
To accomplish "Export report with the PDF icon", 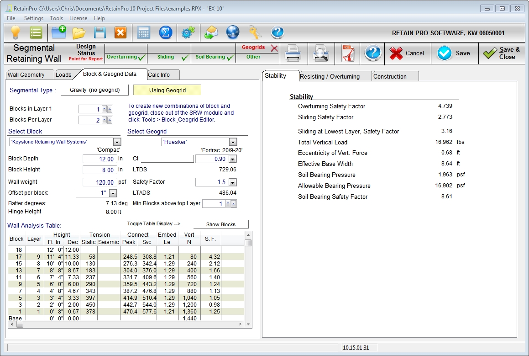I will (348, 53).
